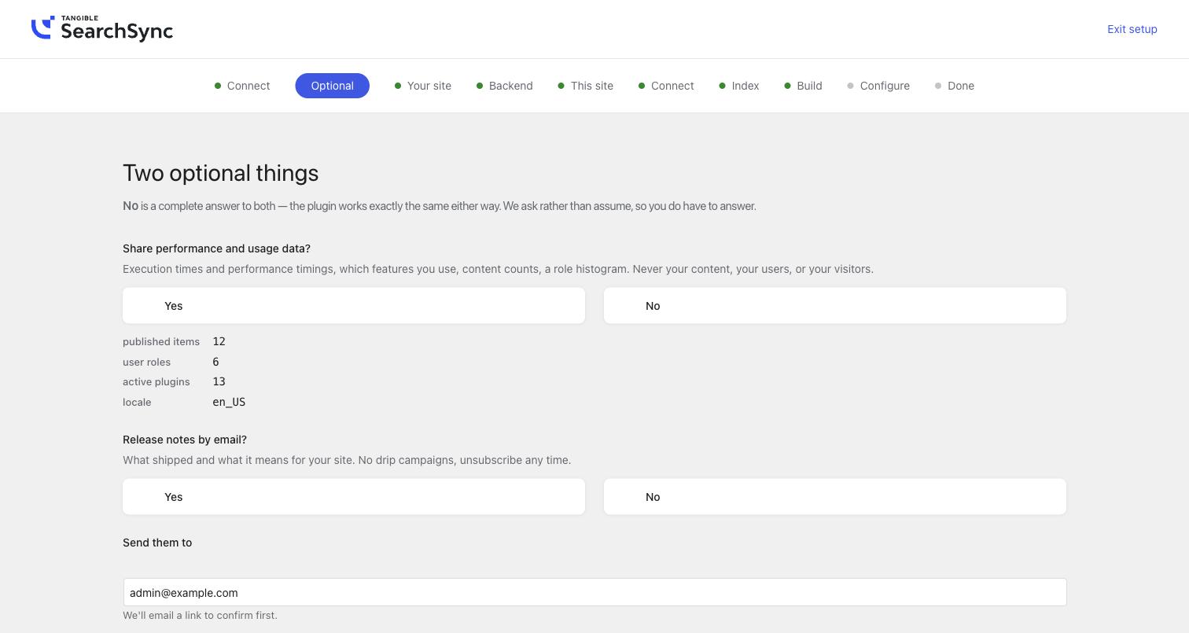The width and height of the screenshot is (1189, 633).
Task: Click the 'user roles' value 6
Action: tap(215, 362)
